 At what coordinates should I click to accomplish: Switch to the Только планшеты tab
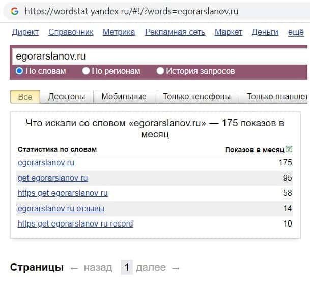pos(273,97)
